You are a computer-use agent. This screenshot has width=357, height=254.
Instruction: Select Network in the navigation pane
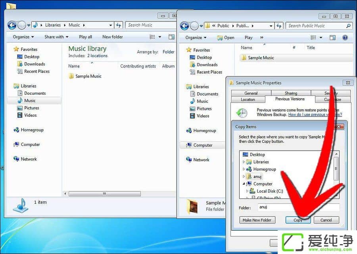(x=29, y=159)
